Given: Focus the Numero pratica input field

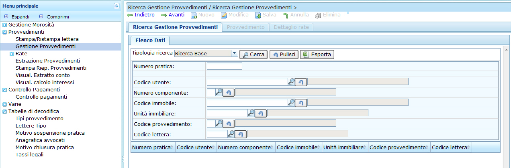Looking at the screenshot, I should pyautogui.click(x=225, y=66).
